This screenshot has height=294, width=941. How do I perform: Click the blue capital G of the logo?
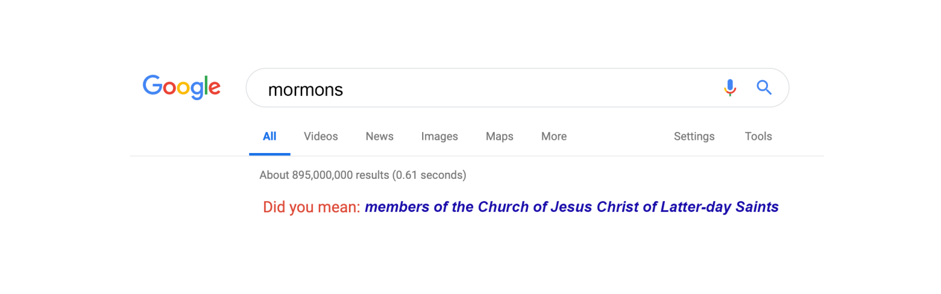(x=153, y=86)
